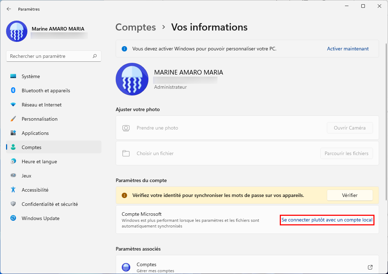The width and height of the screenshot is (388, 274).
Task: Click the jellyfish icon next to Comptes row
Action: pos(126,267)
